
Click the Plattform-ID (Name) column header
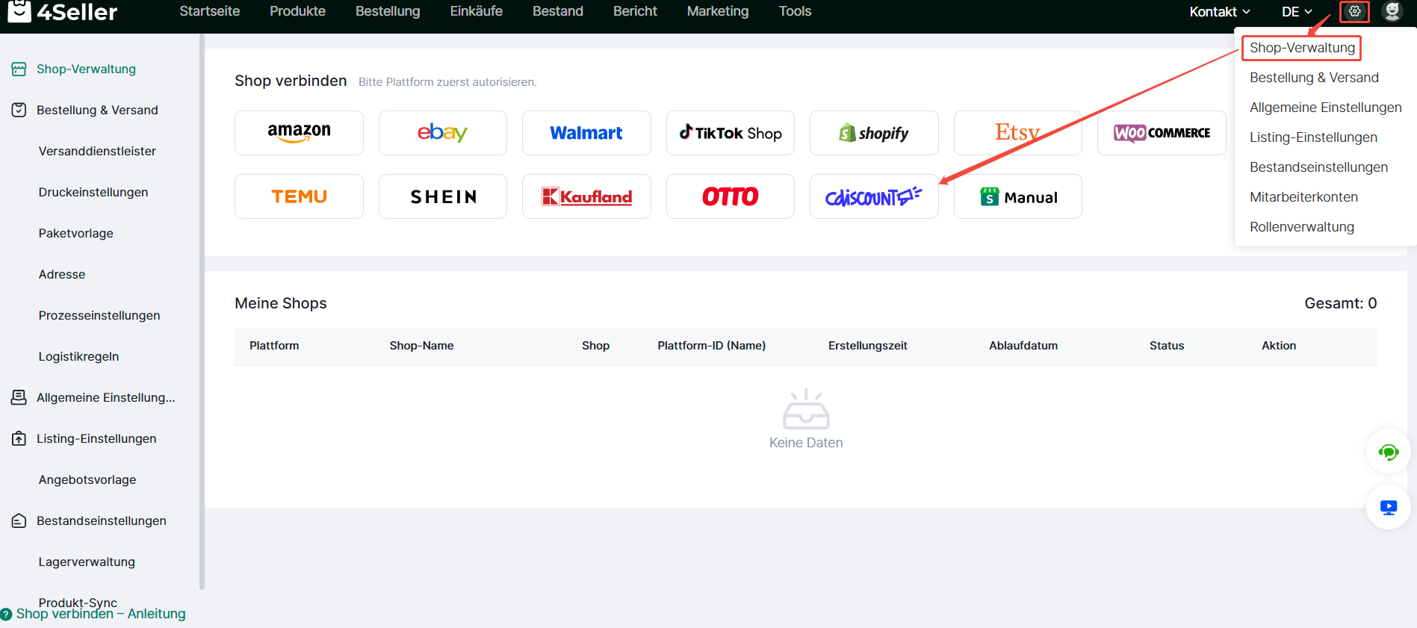click(x=712, y=346)
